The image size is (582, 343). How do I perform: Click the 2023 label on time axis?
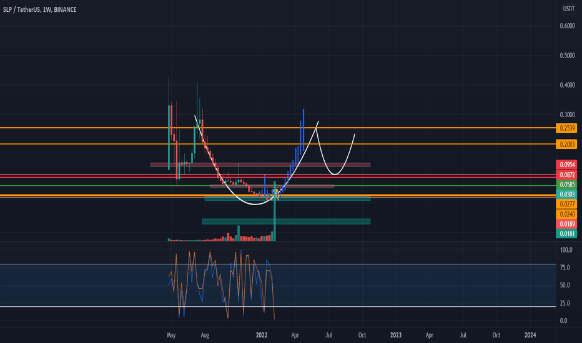[396, 336]
